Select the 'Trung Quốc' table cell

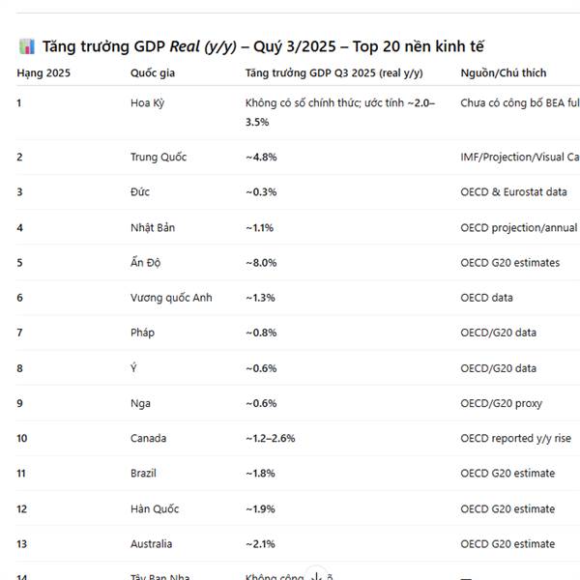[x=159, y=157]
